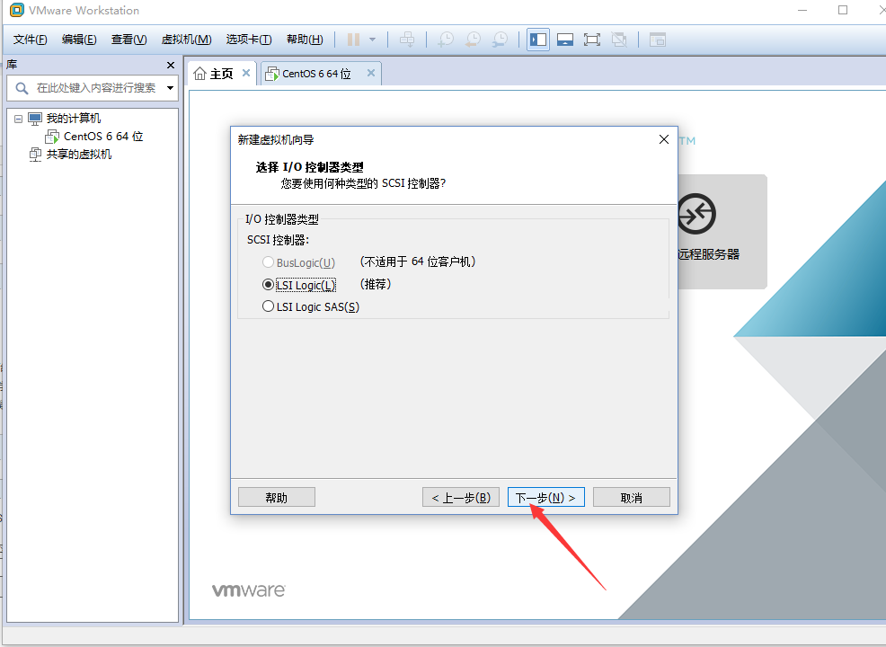
Task: Click the CentOS 6 64 位 tab VM icon
Action: click(271, 74)
